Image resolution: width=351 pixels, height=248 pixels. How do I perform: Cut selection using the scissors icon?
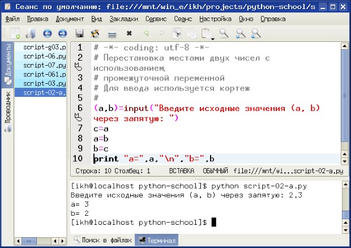pos(176,33)
